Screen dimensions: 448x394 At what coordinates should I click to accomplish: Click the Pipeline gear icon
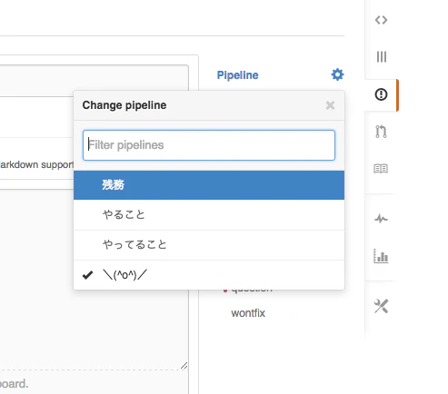click(337, 74)
